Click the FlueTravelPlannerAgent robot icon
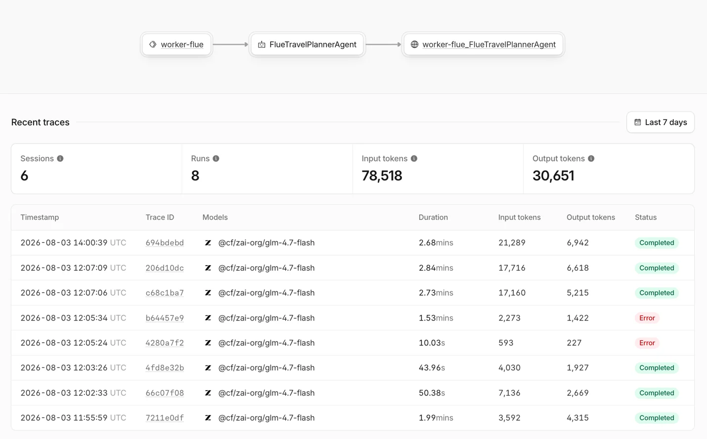 262,44
